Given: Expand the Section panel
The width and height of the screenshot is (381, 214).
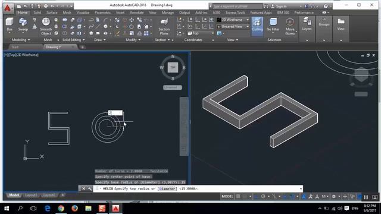Looking at the screenshot, I should (163, 40).
